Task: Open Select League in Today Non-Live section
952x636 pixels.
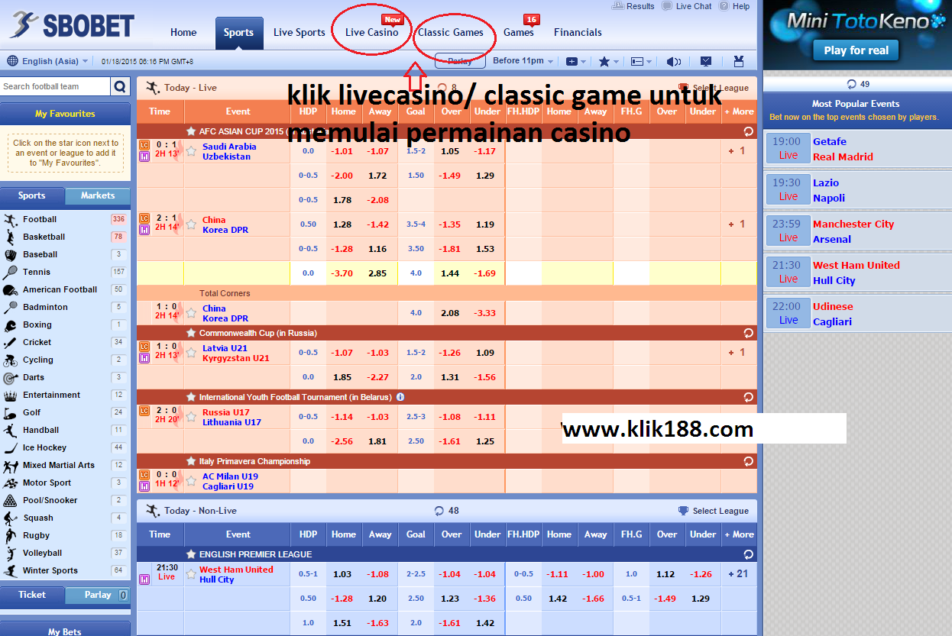Action: [714, 511]
